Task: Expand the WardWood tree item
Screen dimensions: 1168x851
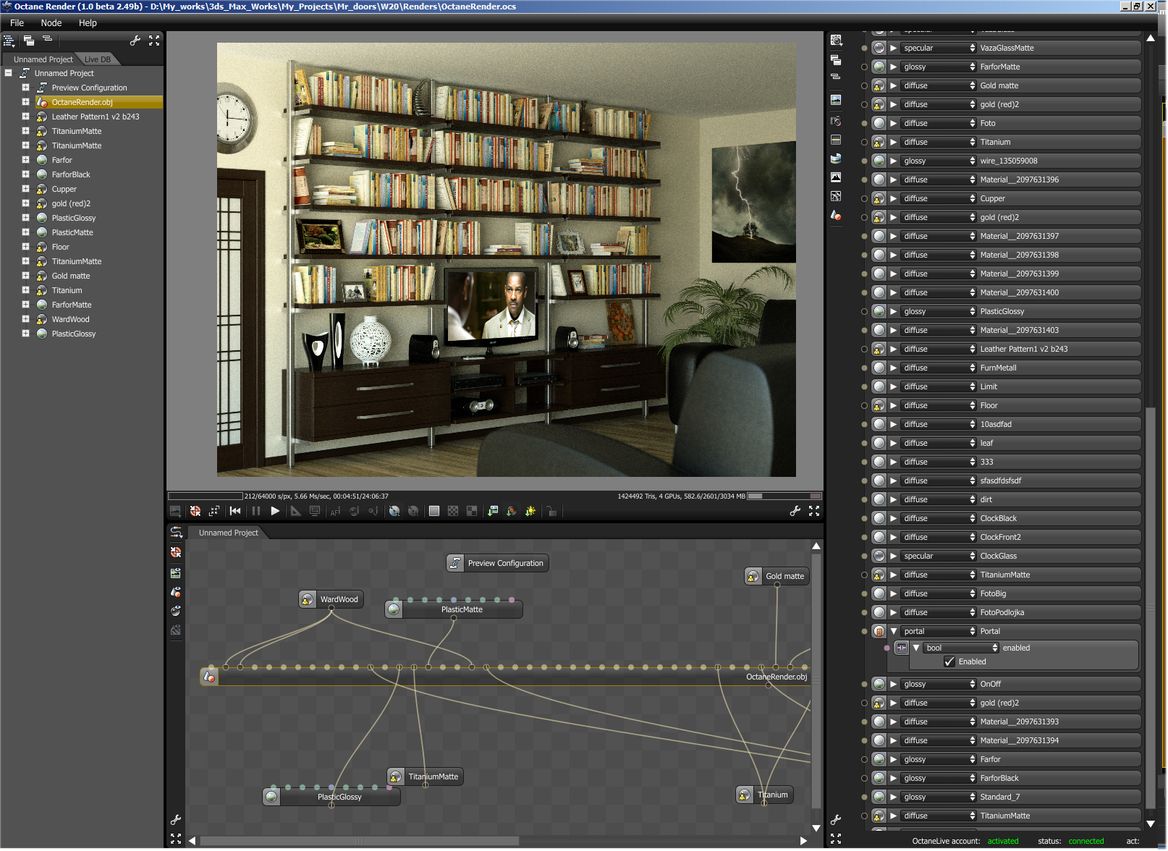Action: pos(25,319)
